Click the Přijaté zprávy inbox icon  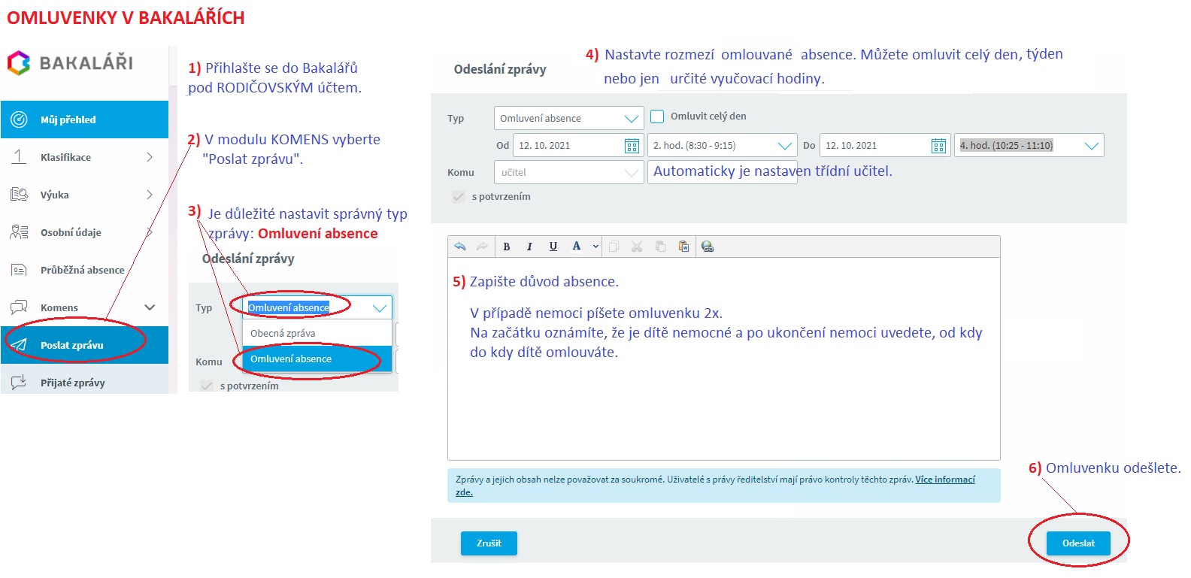click(x=19, y=383)
